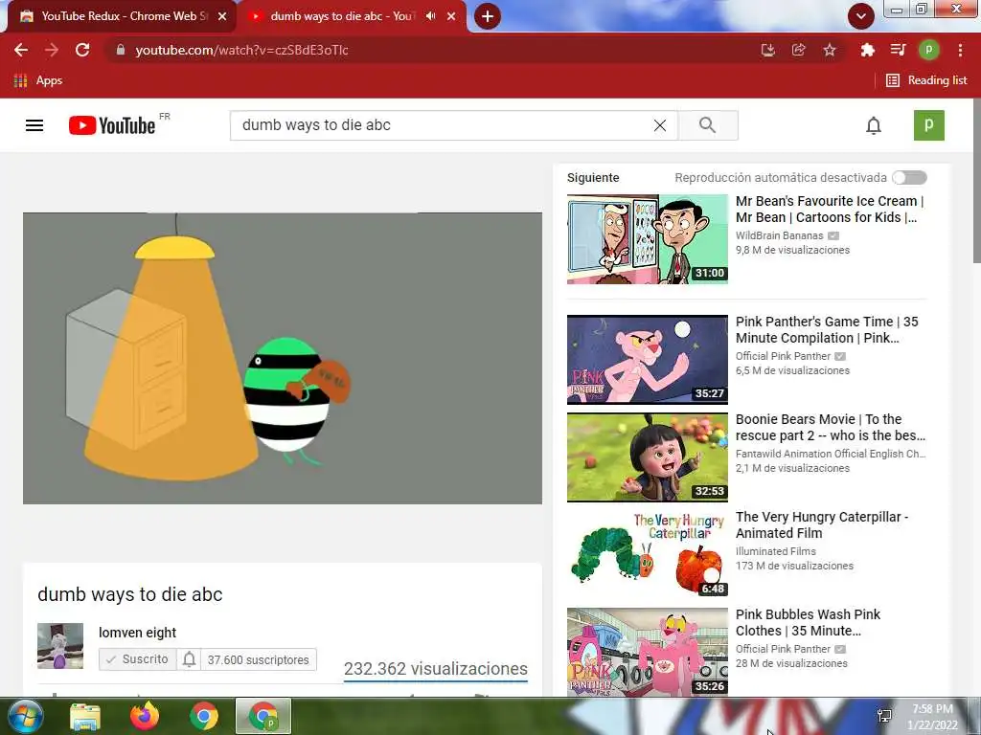Screen dimensions: 981x735
Task: Switch to the YouTube Redux Chrome Web Store tab
Action: [x=124, y=16]
